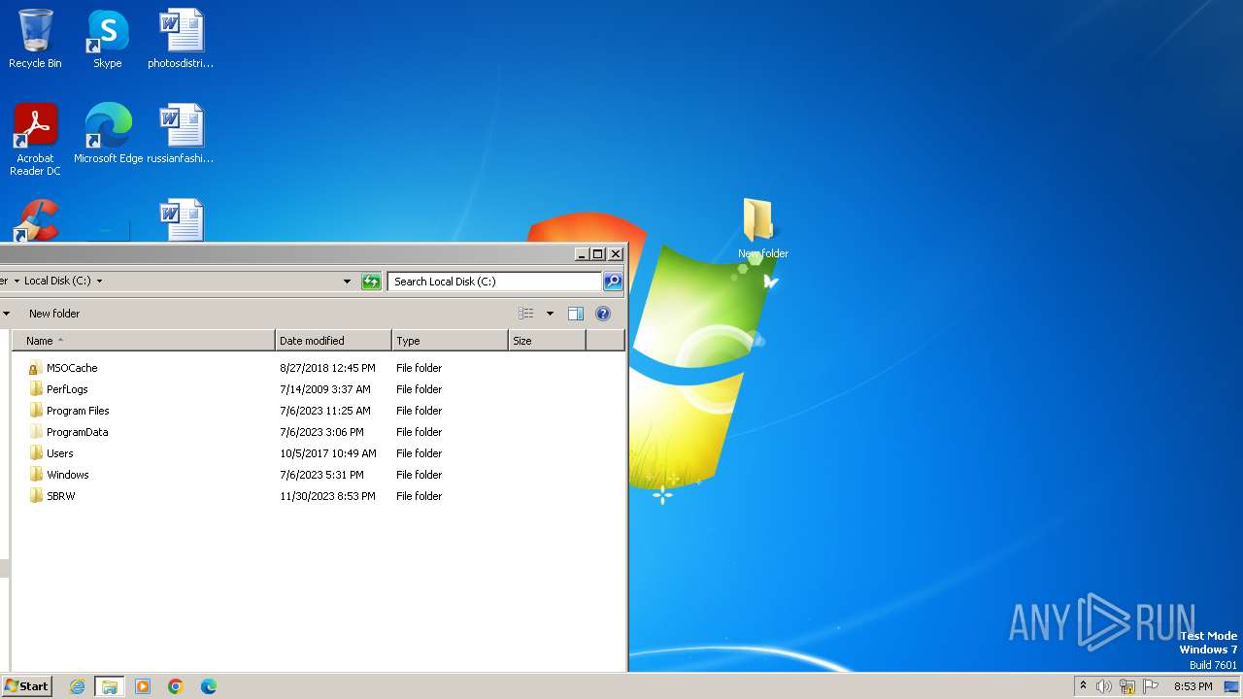This screenshot has height=699, width=1243.
Task: Open Windows Media Player from taskbar
Action: [143, 686]
